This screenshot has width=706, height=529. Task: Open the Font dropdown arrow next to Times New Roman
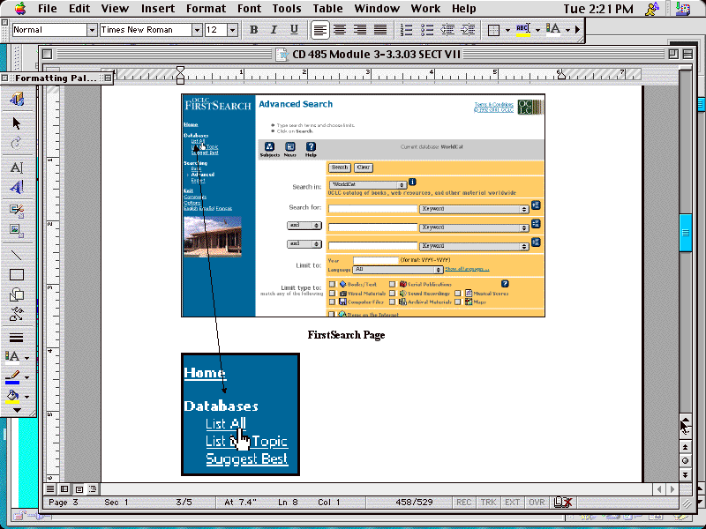(197, 30)
